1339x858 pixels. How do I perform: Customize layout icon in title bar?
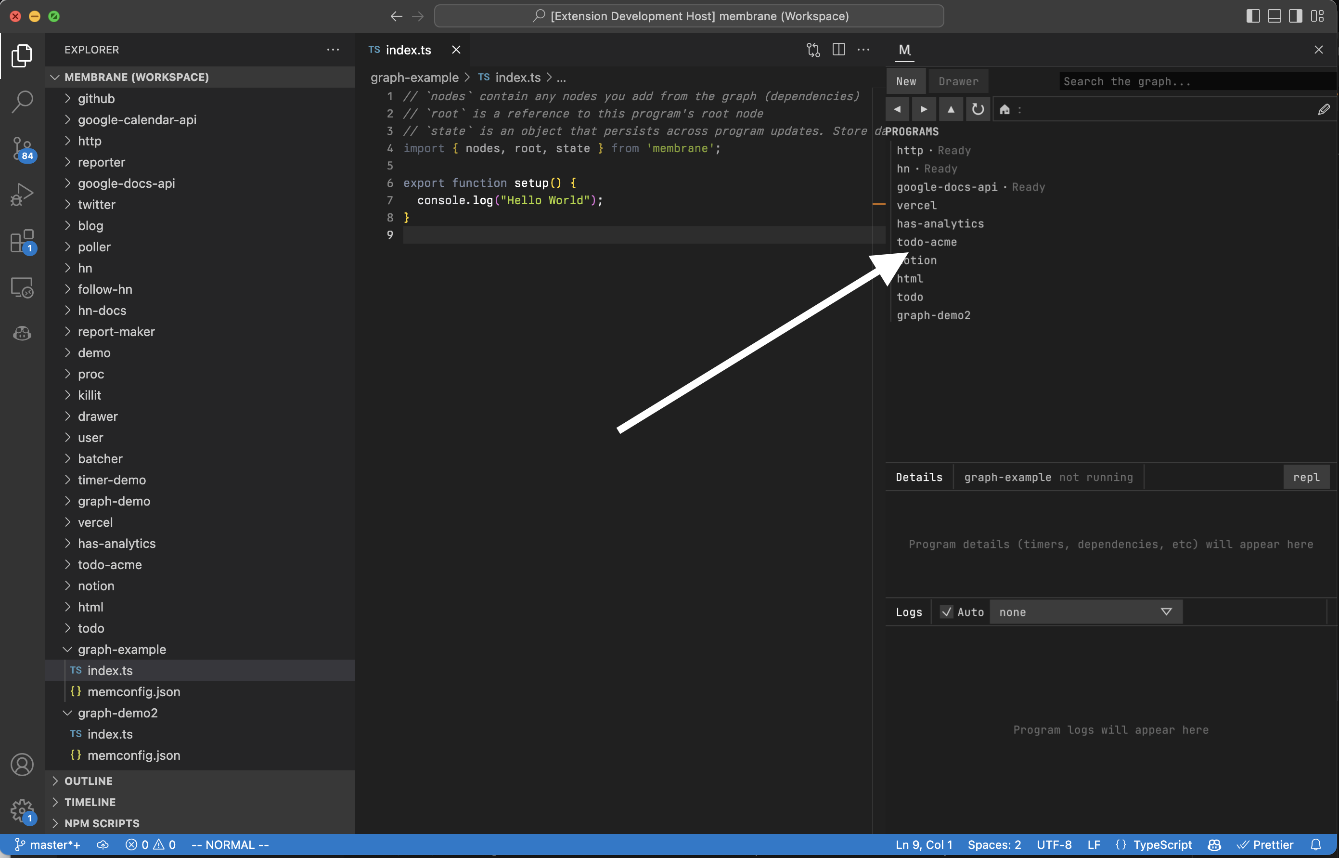click(x=1317, y=16)
